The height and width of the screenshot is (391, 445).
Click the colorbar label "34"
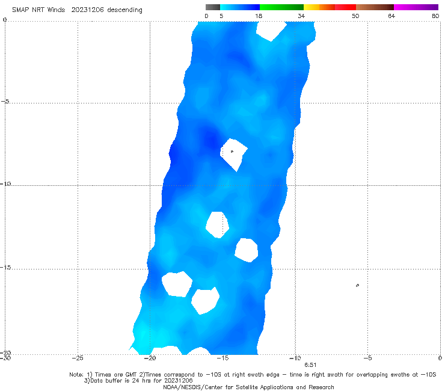[301, 16]
